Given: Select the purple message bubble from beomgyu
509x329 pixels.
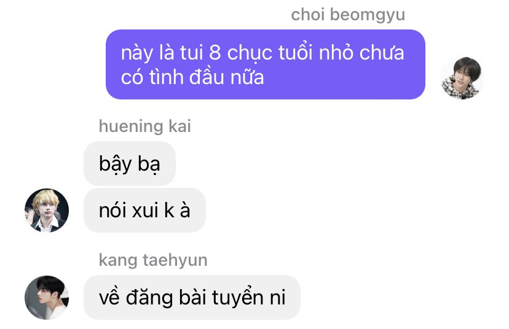Looking at the screenshot, I should tap(266, 64).
